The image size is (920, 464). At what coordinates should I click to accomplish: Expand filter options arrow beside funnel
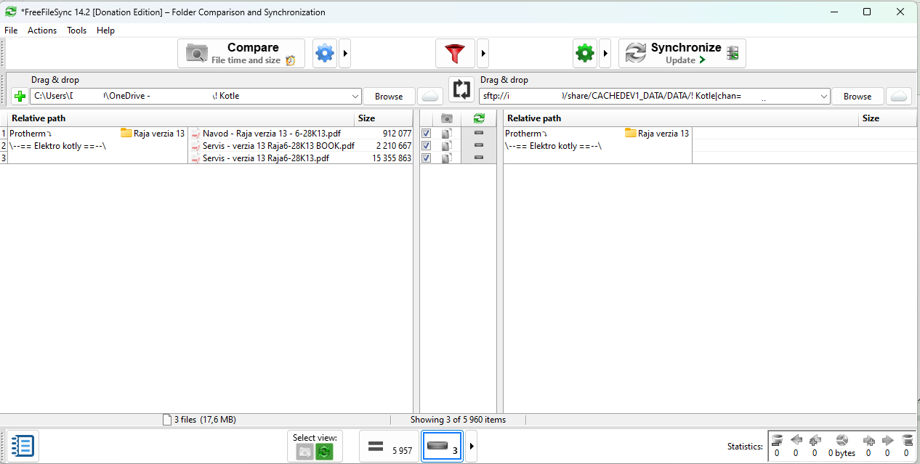coord(483,53)
